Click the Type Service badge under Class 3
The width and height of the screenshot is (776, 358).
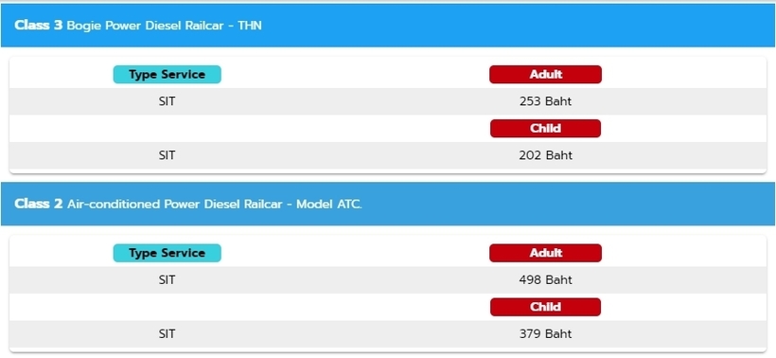pyautogui.click(x=168, y=74)
